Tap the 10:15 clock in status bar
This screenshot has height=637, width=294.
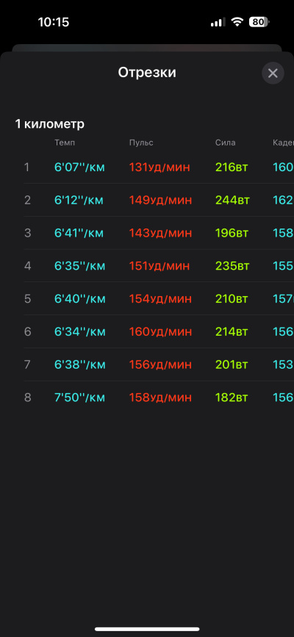click(x=54, y=22)
